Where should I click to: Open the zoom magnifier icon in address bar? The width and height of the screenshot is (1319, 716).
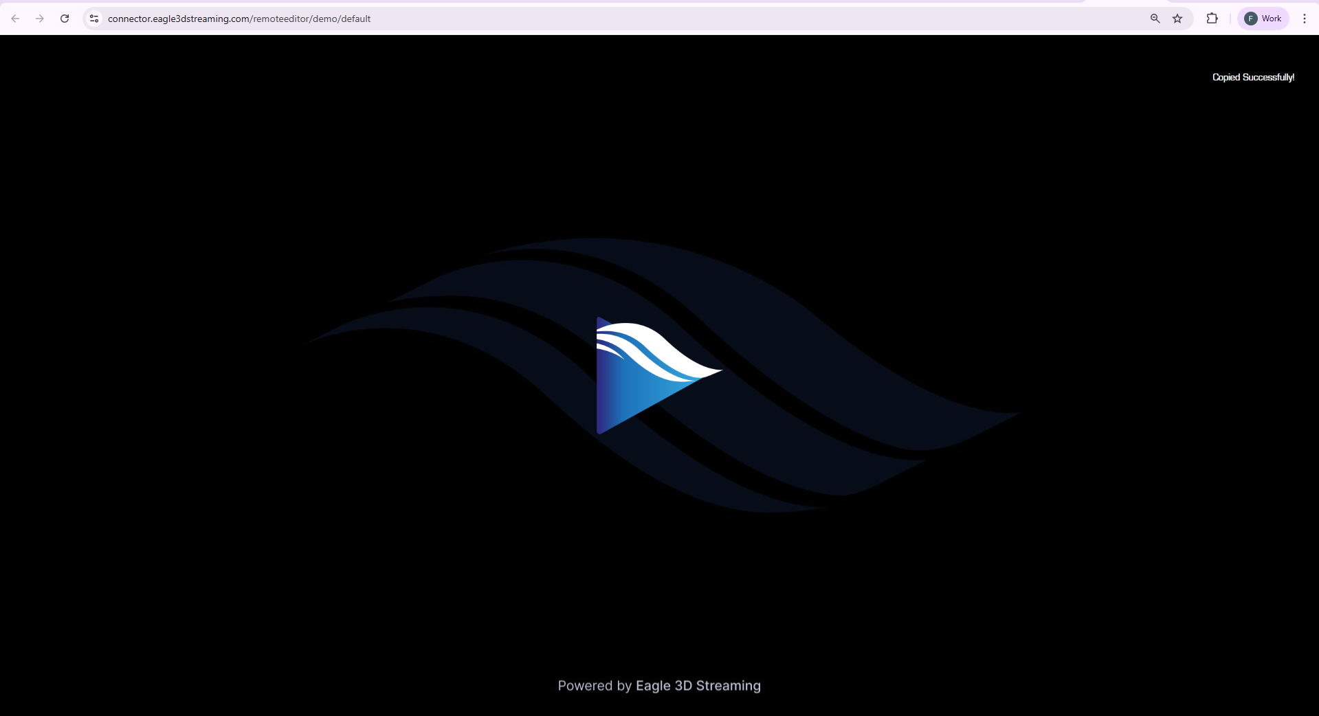tap(1155, 19)
